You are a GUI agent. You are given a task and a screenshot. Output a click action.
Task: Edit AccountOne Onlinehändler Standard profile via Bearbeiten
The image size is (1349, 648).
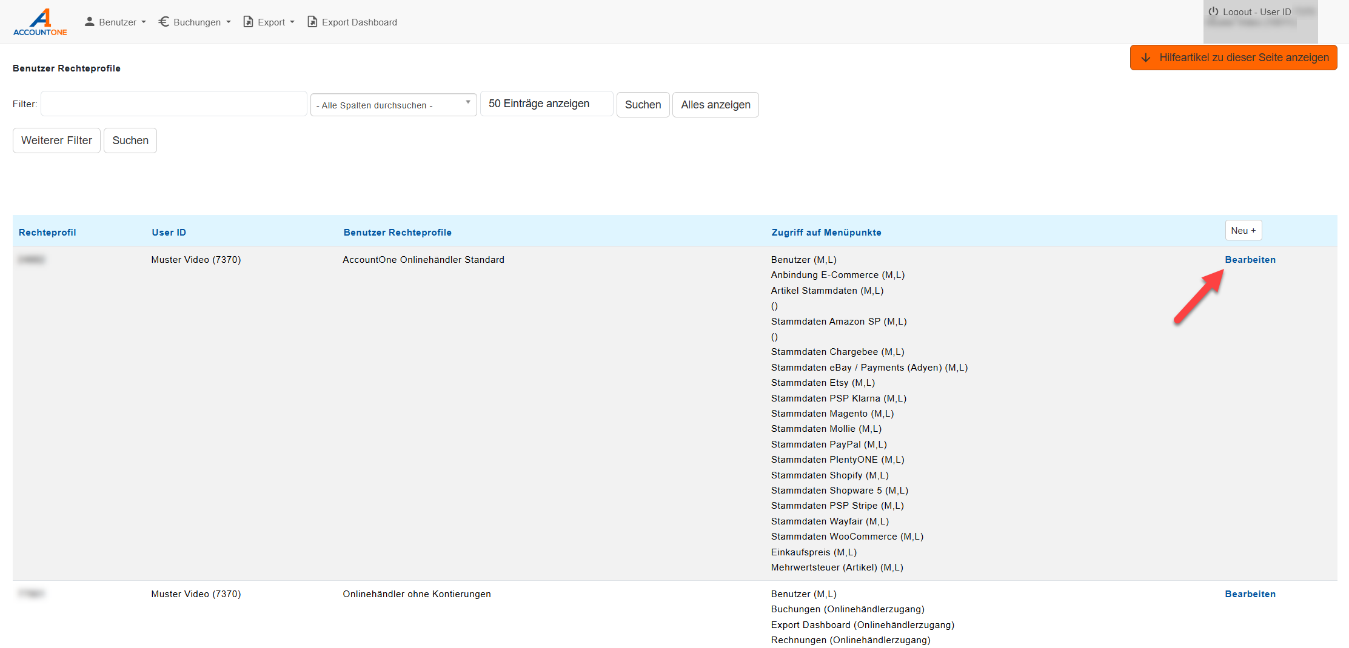click(x=1250, y=260)
